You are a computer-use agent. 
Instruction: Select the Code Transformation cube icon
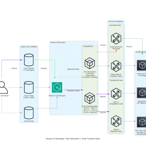(90, 98)
